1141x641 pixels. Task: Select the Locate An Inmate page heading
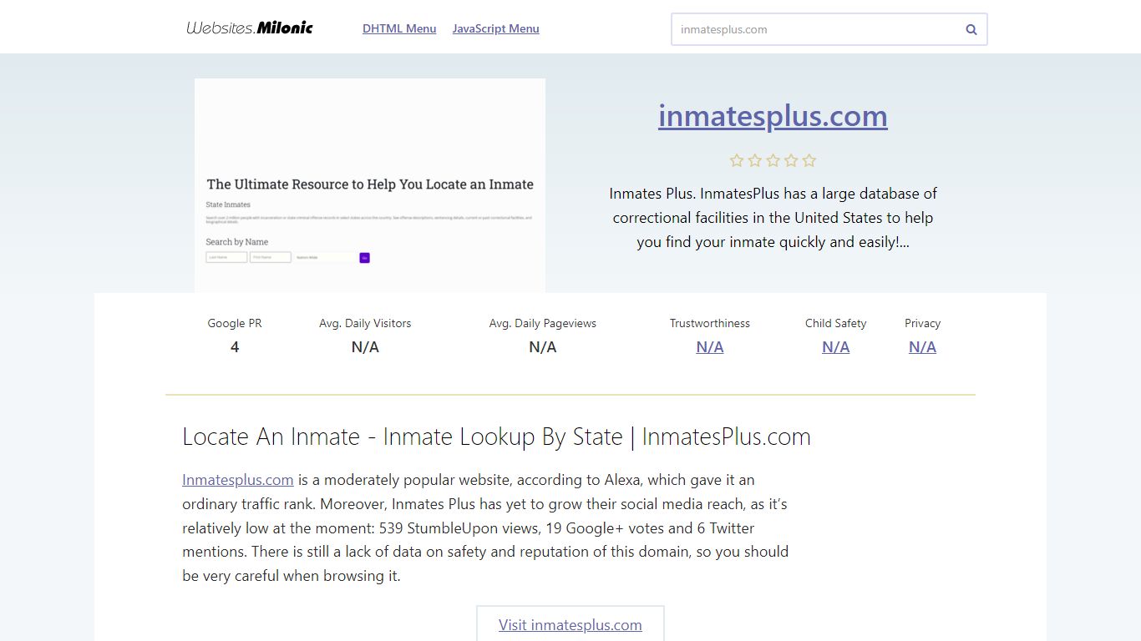point(496,437)
